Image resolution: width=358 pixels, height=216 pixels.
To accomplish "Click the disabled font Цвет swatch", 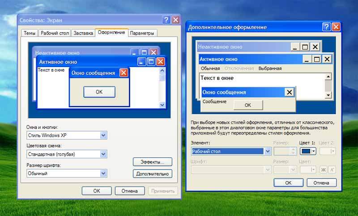I will (308, 169).
